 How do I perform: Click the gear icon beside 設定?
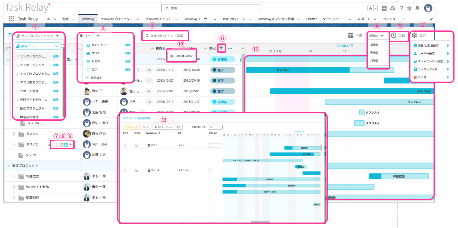click(414, 35)
